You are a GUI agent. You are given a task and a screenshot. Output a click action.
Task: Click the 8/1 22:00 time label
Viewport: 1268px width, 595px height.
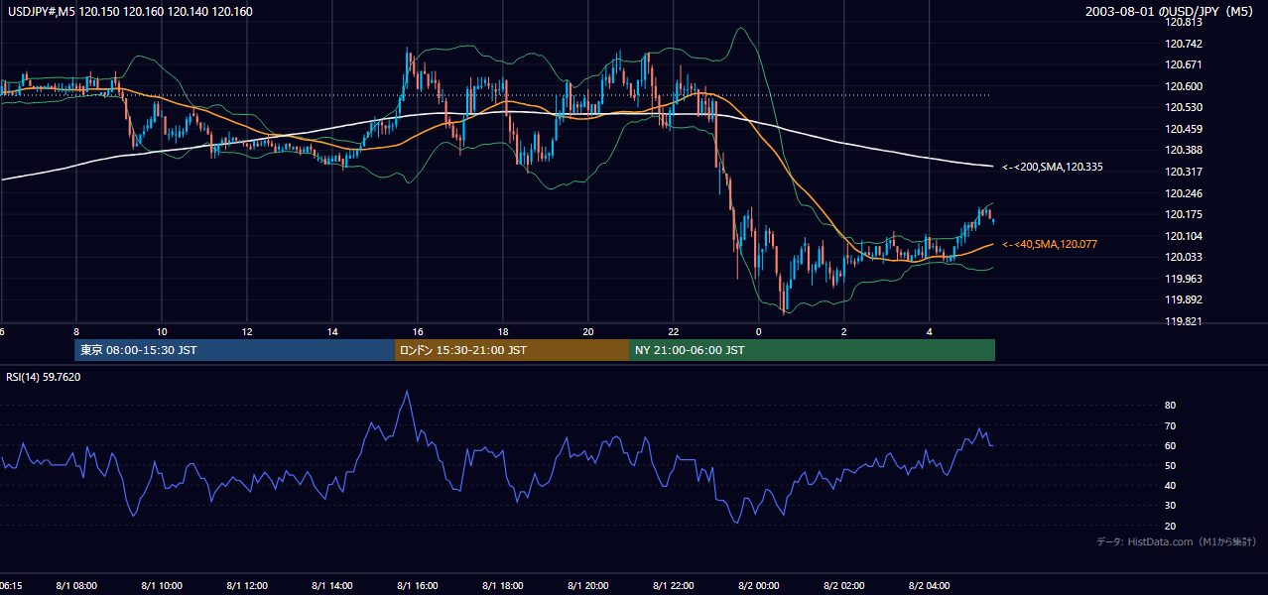pyautogui.click(x=674, y=585)
